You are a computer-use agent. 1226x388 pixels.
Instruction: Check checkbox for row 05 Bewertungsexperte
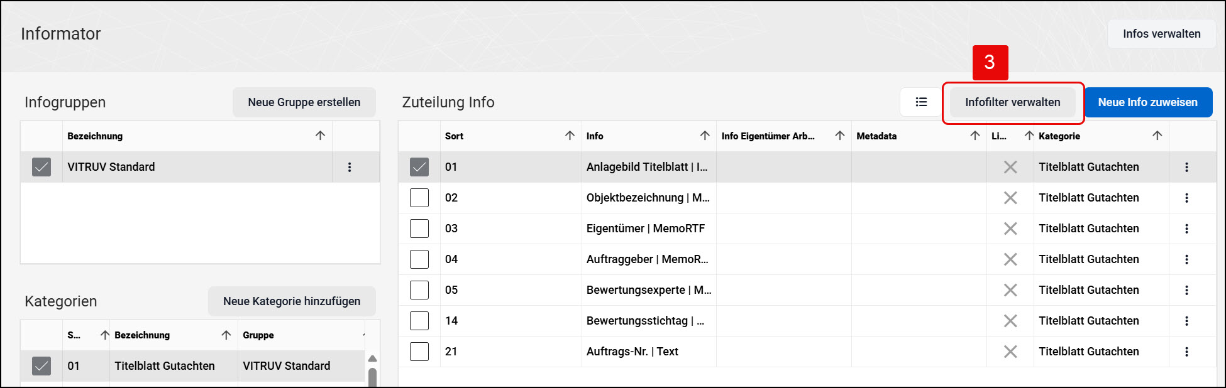(x=419, y=290)
